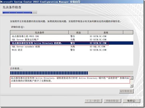
Task: Click the SC-SCCM.SC.COM cell of WAIK 语言 row
Action: point(98,50)
